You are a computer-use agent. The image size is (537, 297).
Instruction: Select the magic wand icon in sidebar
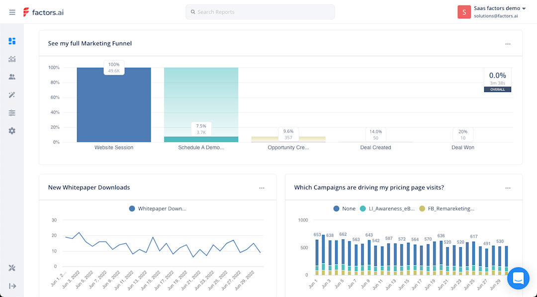pyautogui.click(x=12, y=95)
